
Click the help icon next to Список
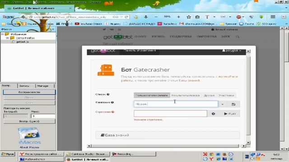click(x=108, y=94)
